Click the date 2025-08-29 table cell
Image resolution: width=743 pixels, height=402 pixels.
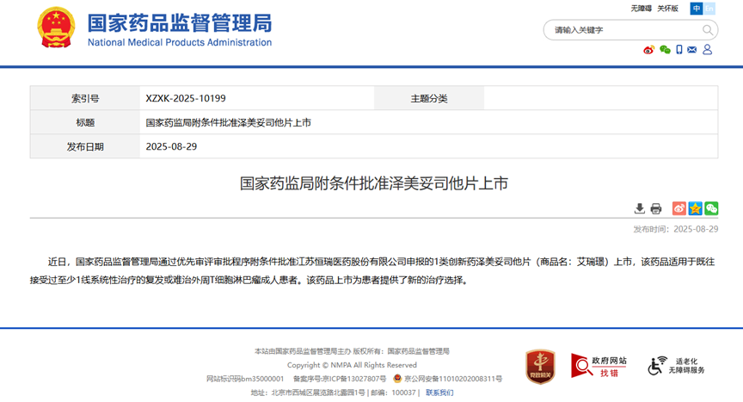tap(429, 146)
